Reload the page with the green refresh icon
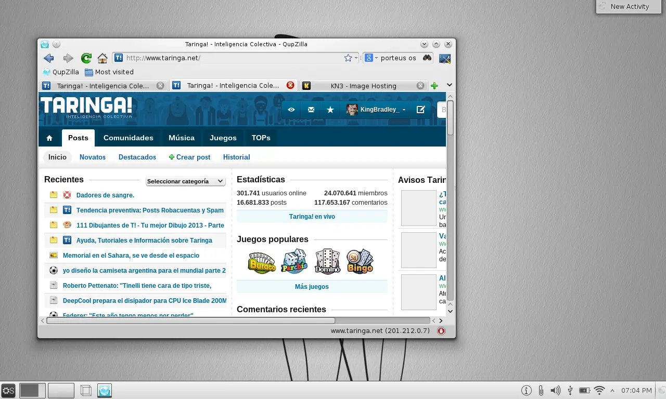The height and width of the screenshot is (399, 666). 86,58
